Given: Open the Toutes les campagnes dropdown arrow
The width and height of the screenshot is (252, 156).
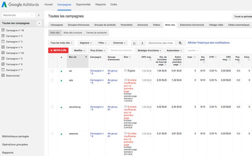Looking at the screenshot, I should (39, 23).
